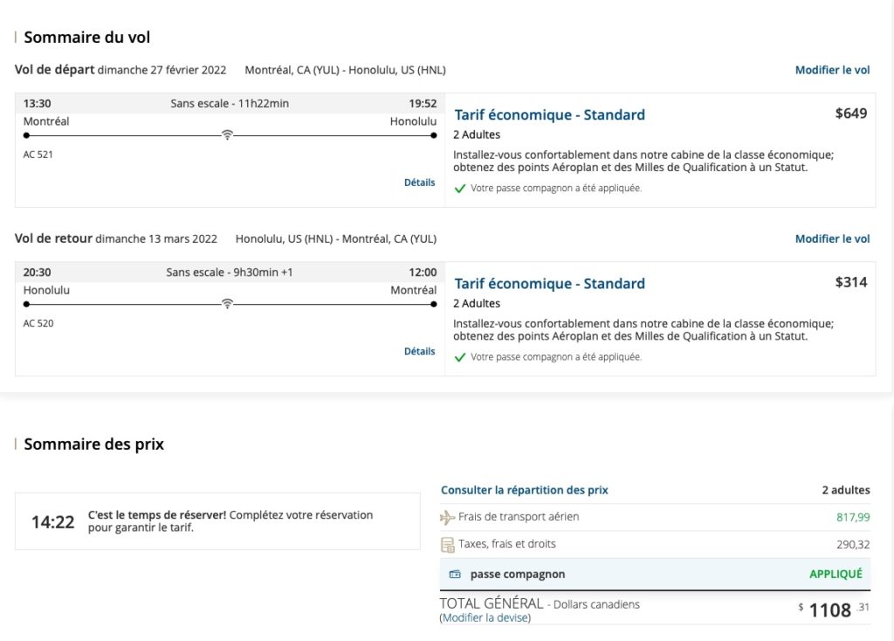Viewport: 894px width, 641px height.
Task: Click the $649 departure fare price
Action: coord(850,114)
